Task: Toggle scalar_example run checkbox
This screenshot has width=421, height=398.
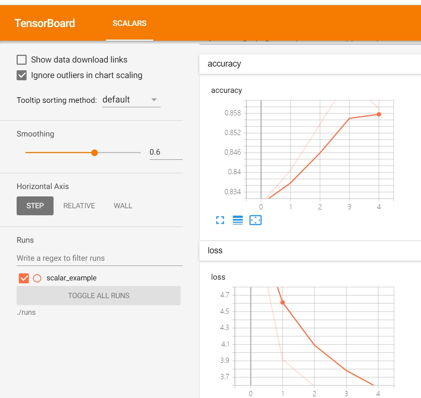Action: tap(24, 278)
